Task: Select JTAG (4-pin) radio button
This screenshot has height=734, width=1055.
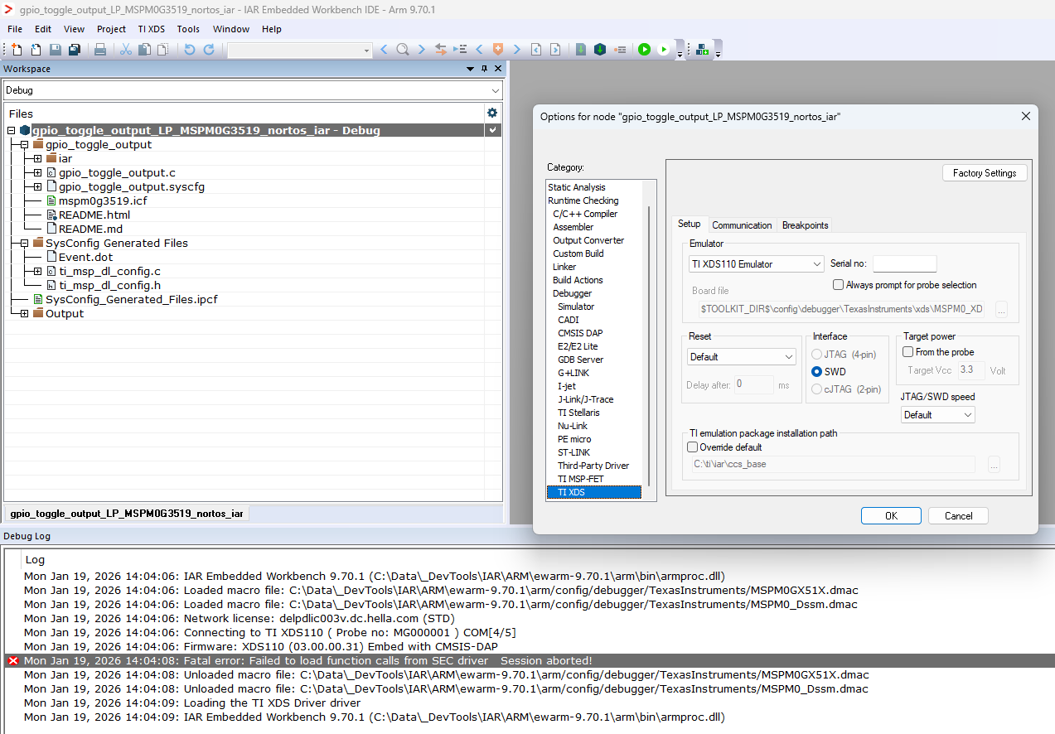Action: [x=817, y=355]
